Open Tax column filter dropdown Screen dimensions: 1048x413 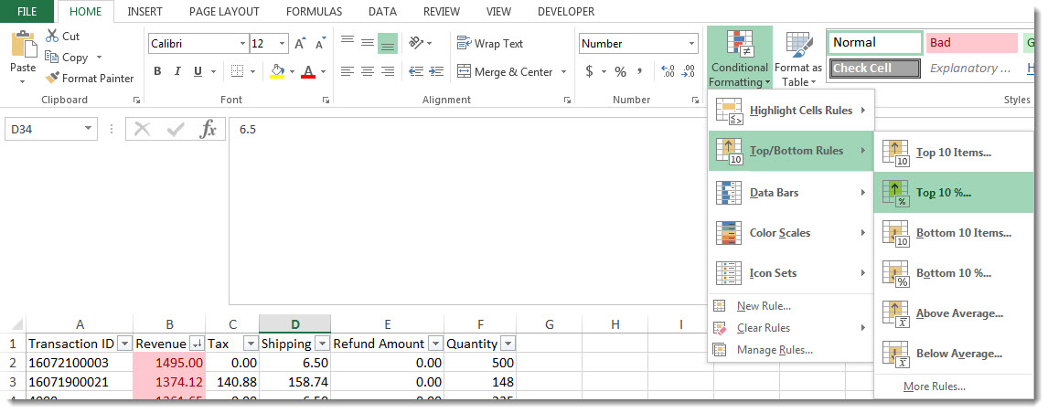point(251,344)
